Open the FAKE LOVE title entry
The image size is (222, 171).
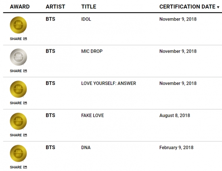[x=92, y=116]
